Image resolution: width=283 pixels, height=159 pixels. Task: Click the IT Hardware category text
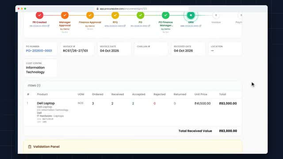click(44, 116)
